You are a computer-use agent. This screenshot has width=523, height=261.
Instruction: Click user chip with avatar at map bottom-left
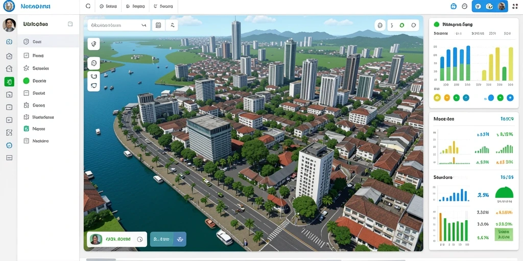(x=117, y=239)
